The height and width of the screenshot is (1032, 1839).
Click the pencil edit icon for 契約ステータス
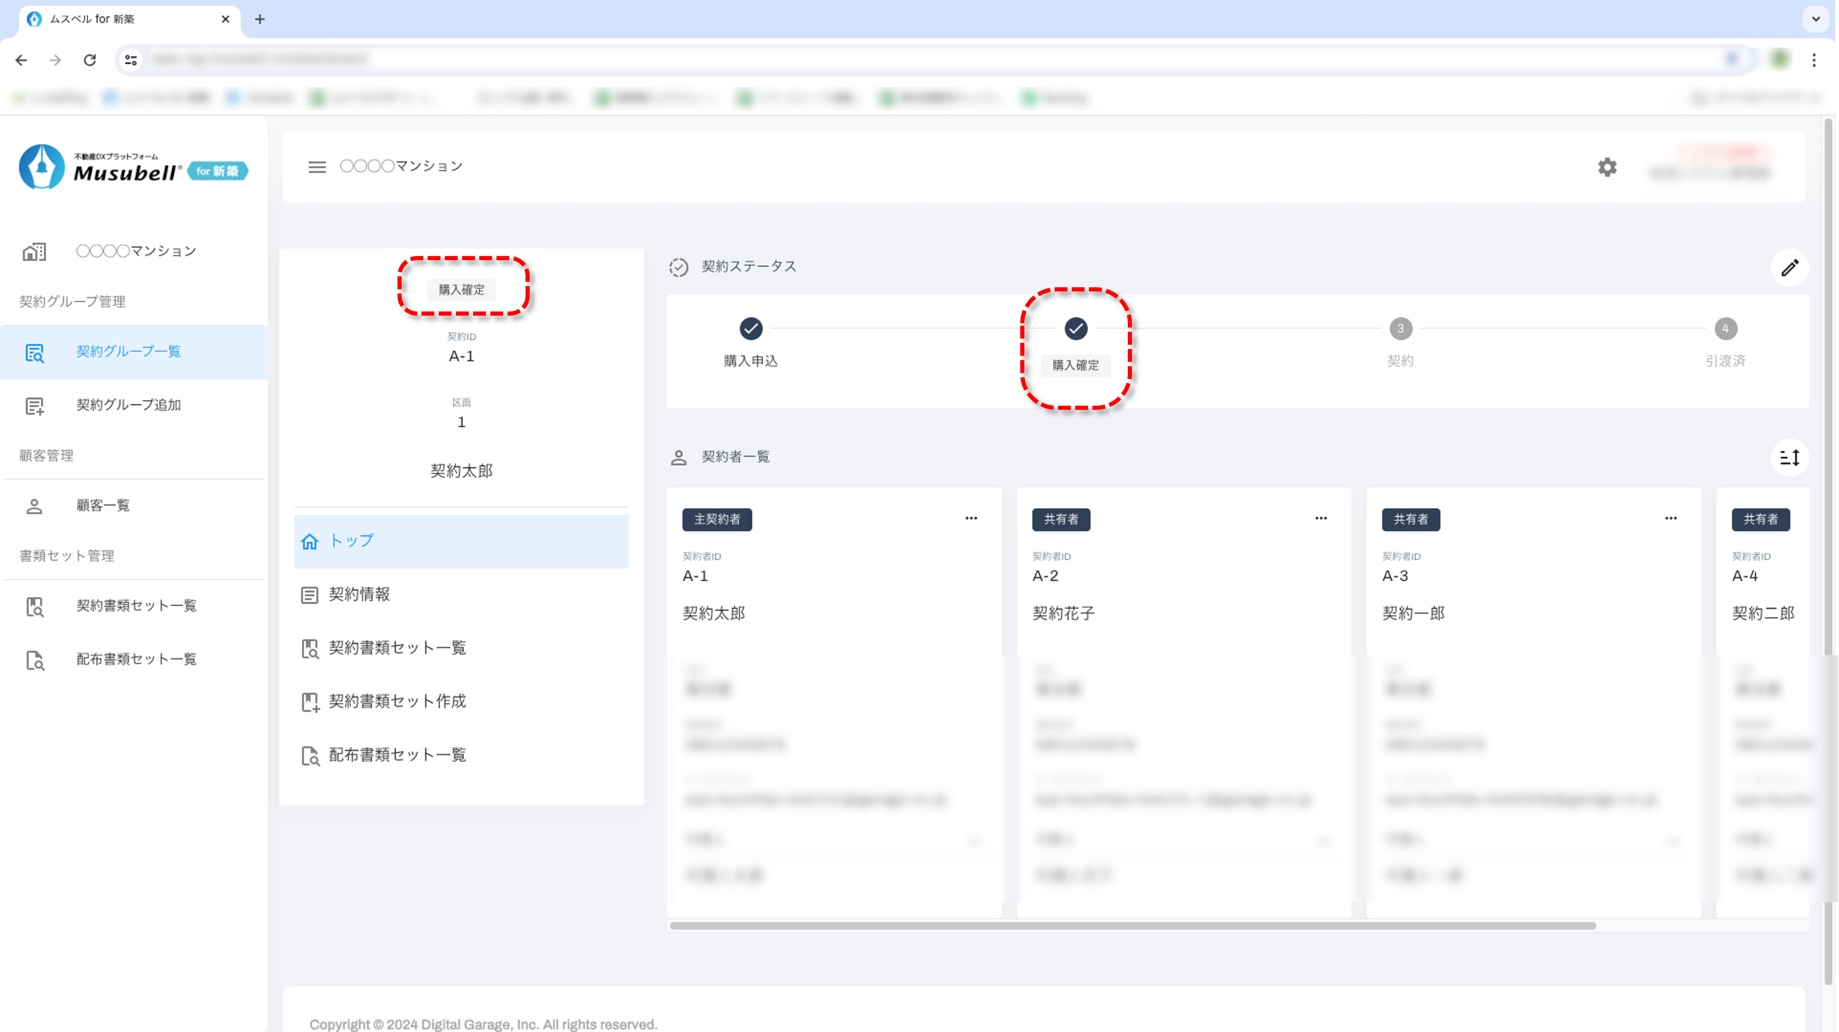point(1789,268)
